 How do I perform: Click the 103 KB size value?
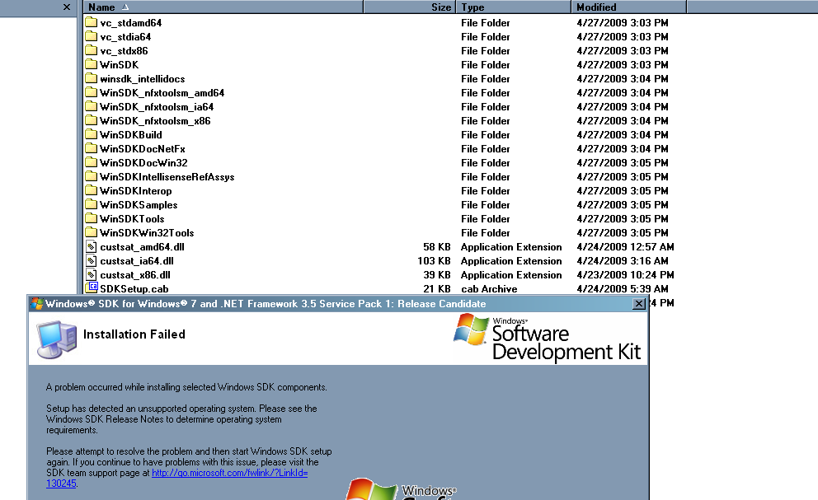click(x=434, y=261)
